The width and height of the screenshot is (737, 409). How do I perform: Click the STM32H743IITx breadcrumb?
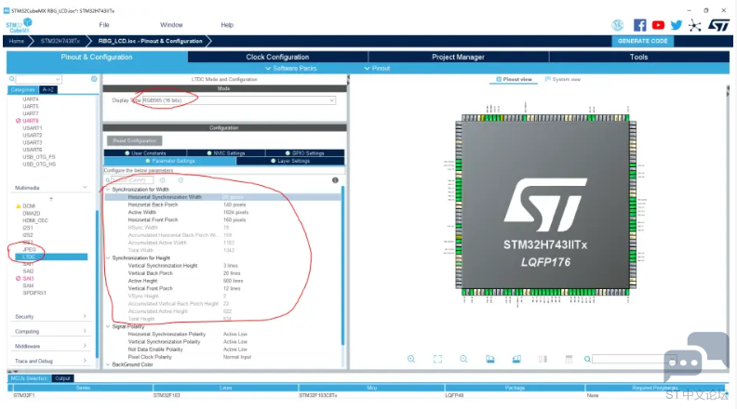coord(60,41)
